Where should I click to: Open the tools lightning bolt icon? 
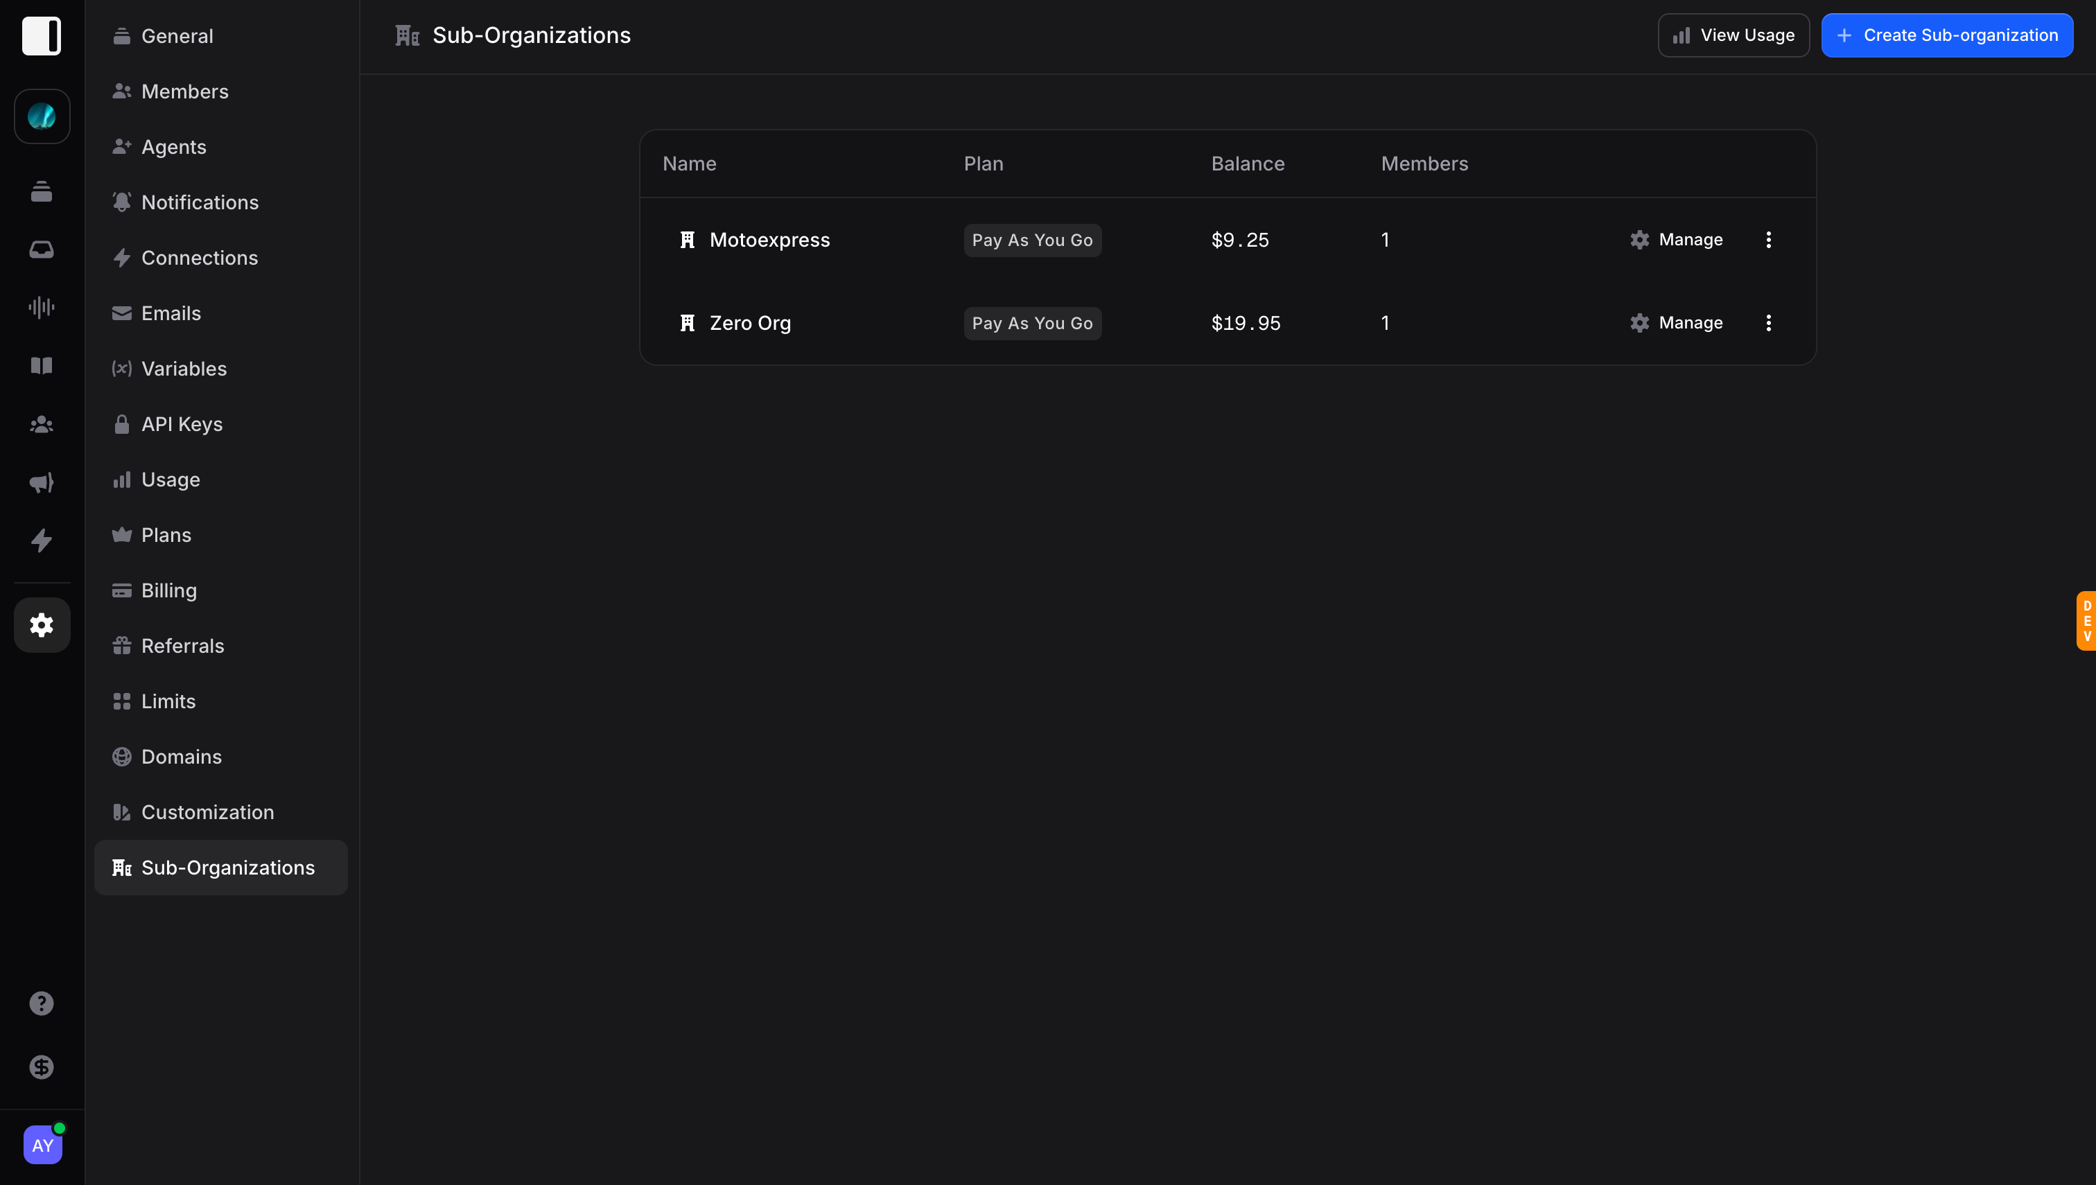[41, 541]
